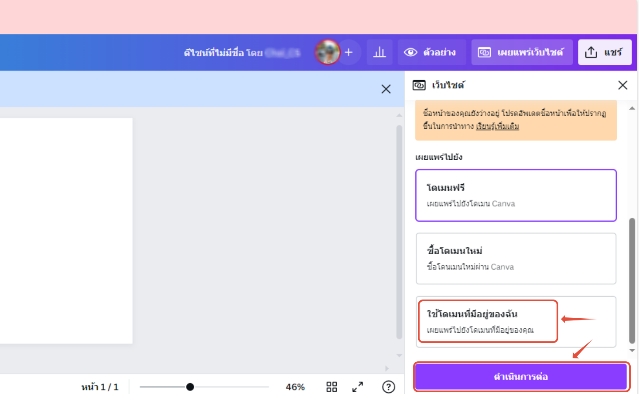Click the ตัวอย่าง preview button
The height and width of the screenshot is (394, 639).
[432, 52]
